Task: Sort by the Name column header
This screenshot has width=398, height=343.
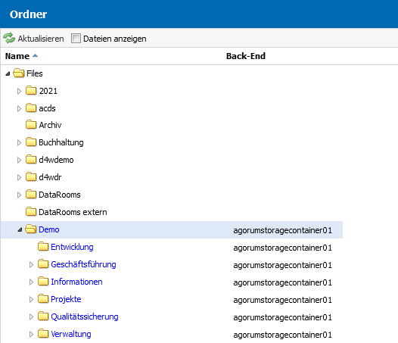Action: pyautogui.click(x=17, y=56)
